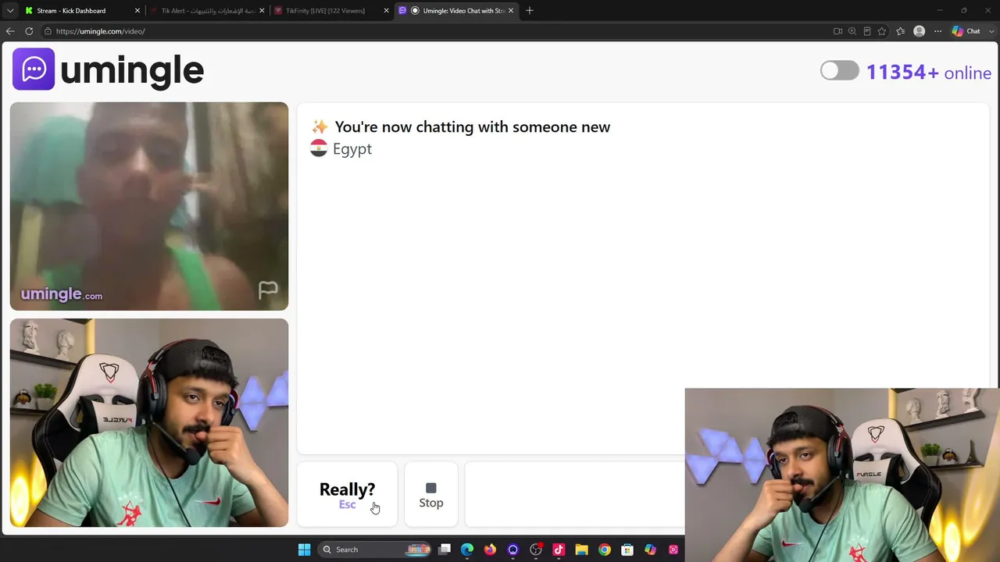Open the Favorites list icon
This screenshot has height=562, width=1000.
tap(900, 31)
